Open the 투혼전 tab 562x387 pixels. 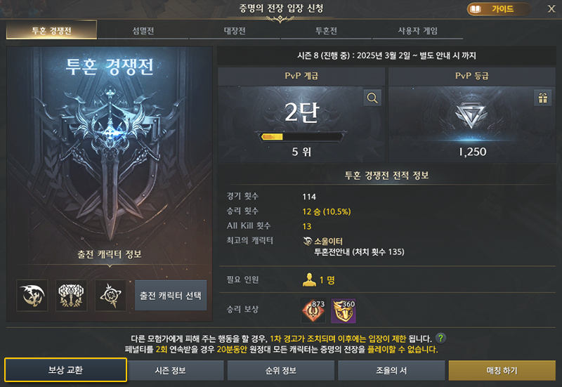(326, 30)
